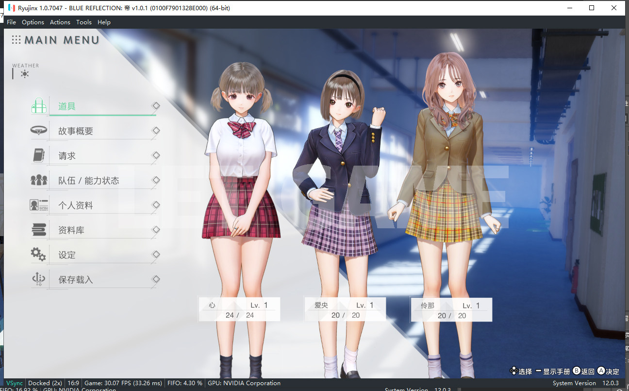
Task: Expand the diamond marker on 设定 row
Action: pos(156,254)
